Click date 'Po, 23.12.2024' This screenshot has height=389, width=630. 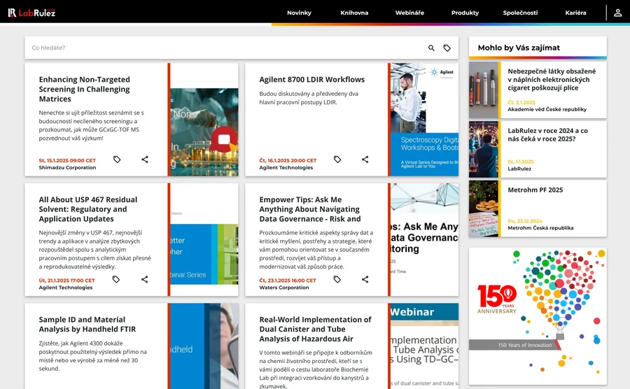point(525,221)
